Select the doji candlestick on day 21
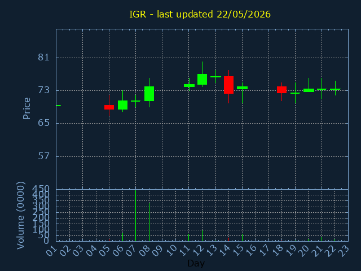This screenshot has height=271, width=361. point(322,89)
